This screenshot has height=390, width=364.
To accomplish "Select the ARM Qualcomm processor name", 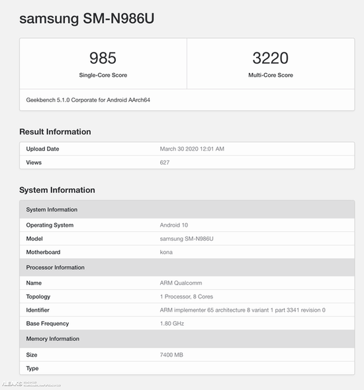I will click(x=181, y=283).
